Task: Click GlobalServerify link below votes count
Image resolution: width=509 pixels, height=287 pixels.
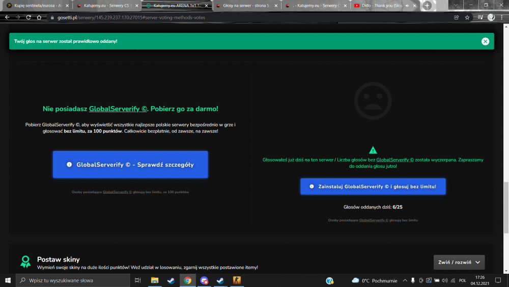Action: click(374, 220)
